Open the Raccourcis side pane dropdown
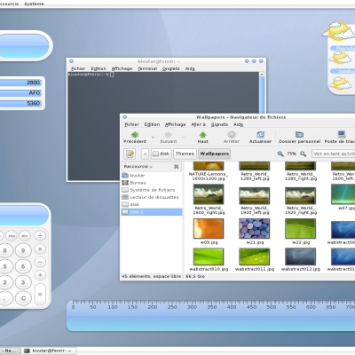 (x=138, y=167)
